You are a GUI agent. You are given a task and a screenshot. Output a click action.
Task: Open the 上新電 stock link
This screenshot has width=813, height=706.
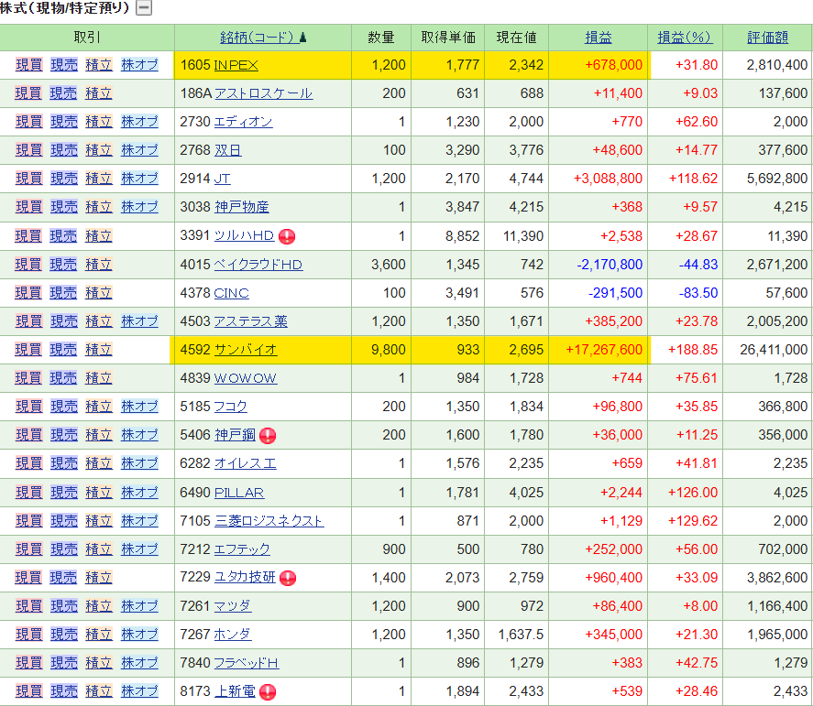tap(235, 691)
